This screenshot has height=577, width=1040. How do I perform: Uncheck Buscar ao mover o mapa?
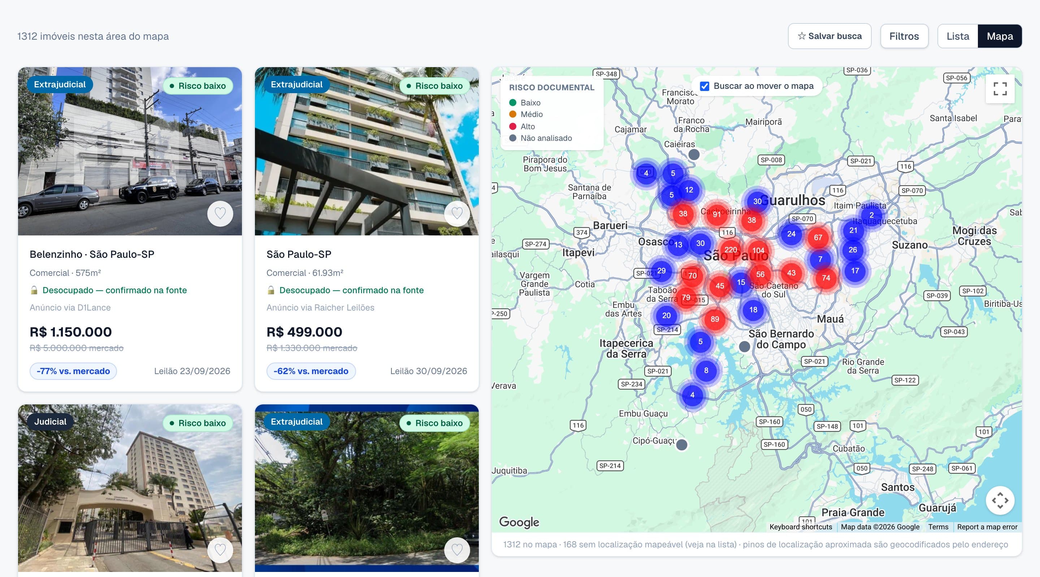pyautogui.click(x=705, y=86)
